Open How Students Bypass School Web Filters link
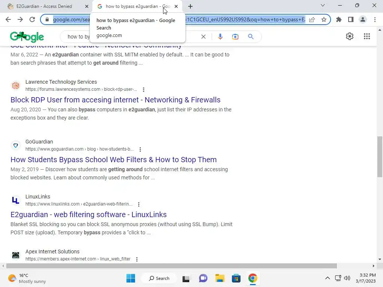383x287 pixels. [114, 160]
